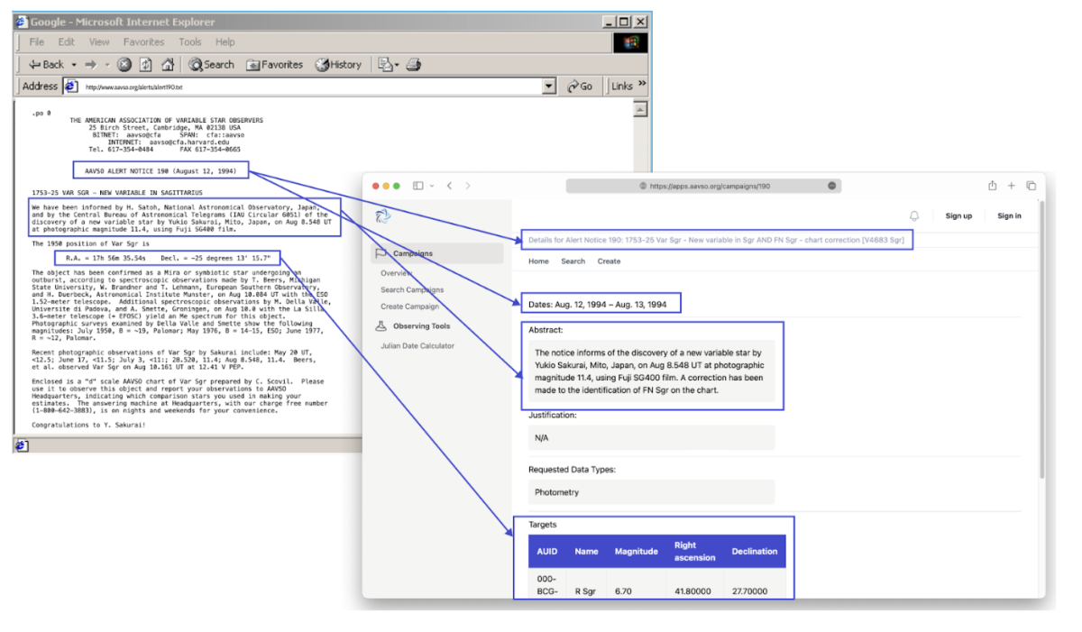
Task: Click the Home icon in Internet Explorer
Action: tap(168, 65)
